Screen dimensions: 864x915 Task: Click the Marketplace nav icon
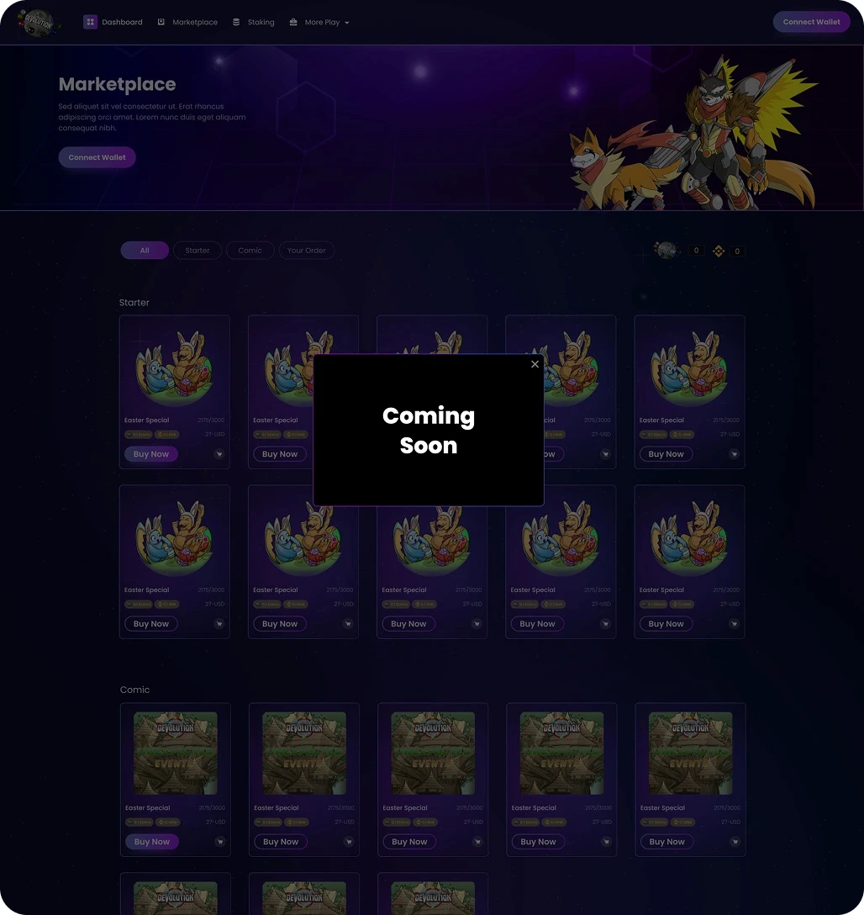161,22
